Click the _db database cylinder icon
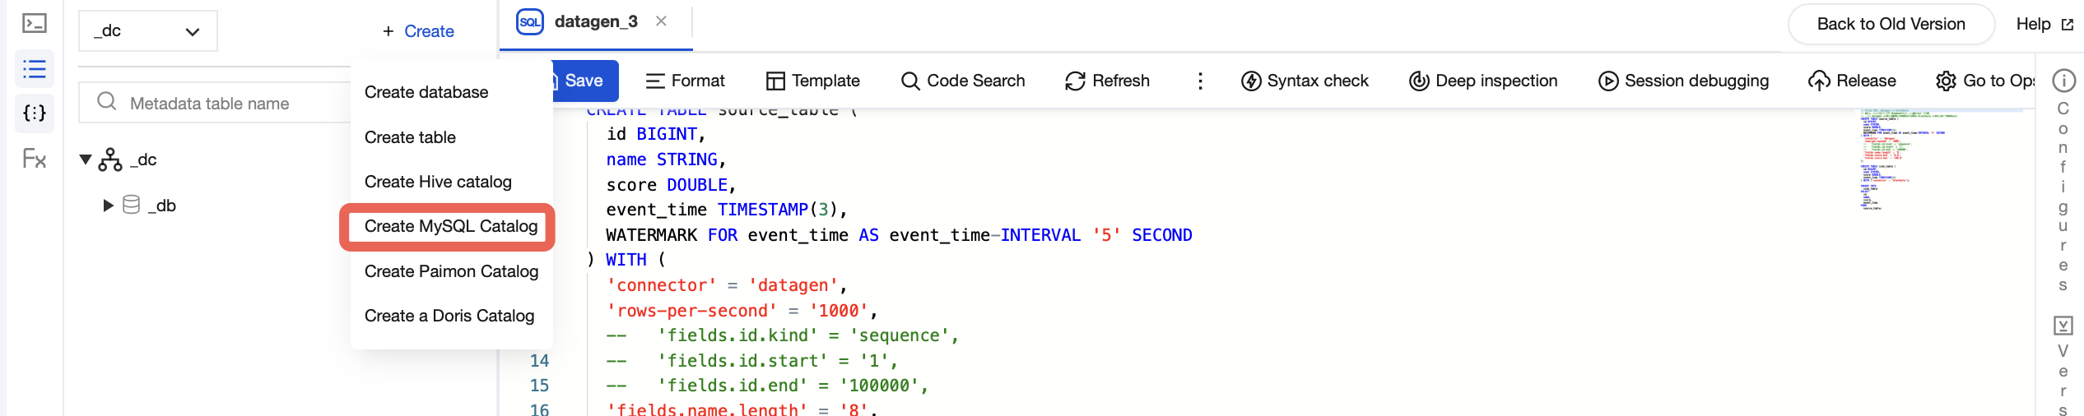Screen dimensions: 2084x416 (132, 205)
